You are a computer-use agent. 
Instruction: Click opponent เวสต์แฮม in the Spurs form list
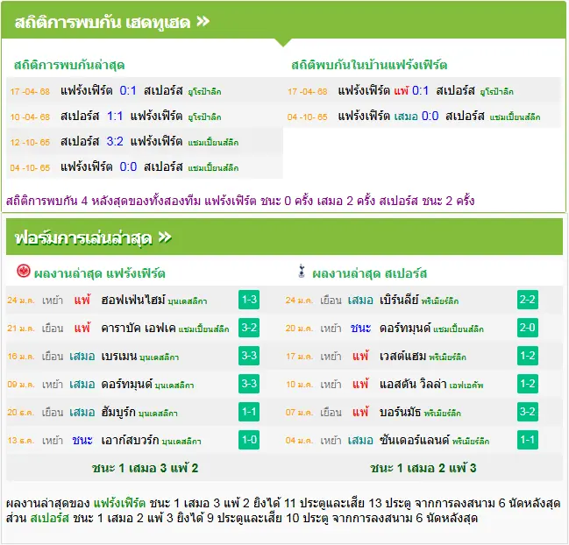point(402,356)
